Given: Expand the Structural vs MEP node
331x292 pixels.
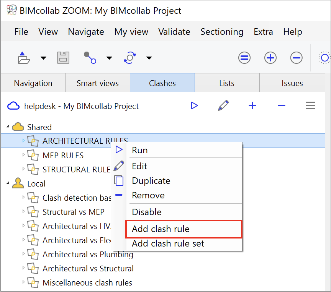Looking at the screenshot, I should click(23, 211).
